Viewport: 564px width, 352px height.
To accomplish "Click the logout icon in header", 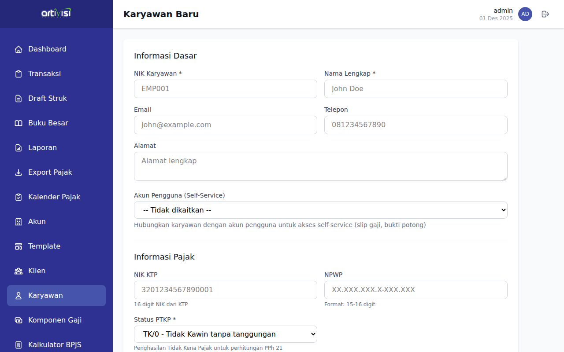I will [x=545, y=14].
